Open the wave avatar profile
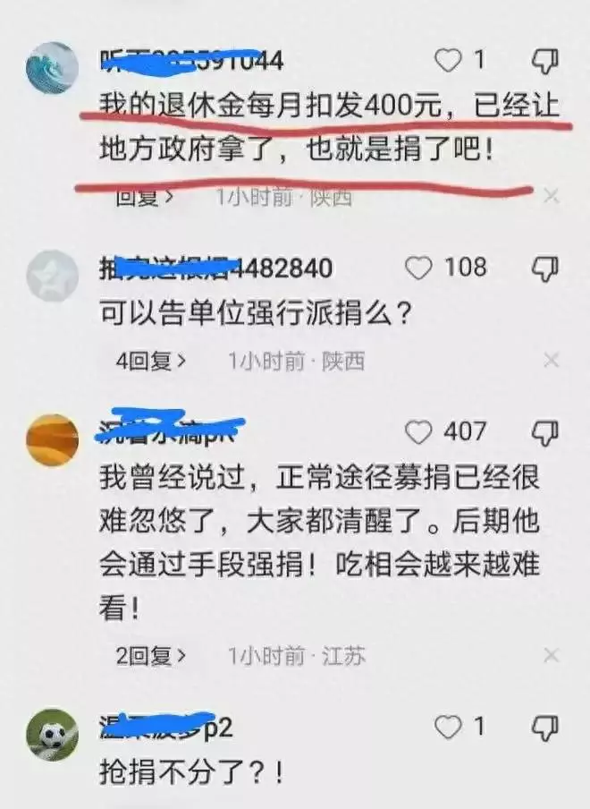The width and height of the screenshot is (590, 809). pos(53,68)
